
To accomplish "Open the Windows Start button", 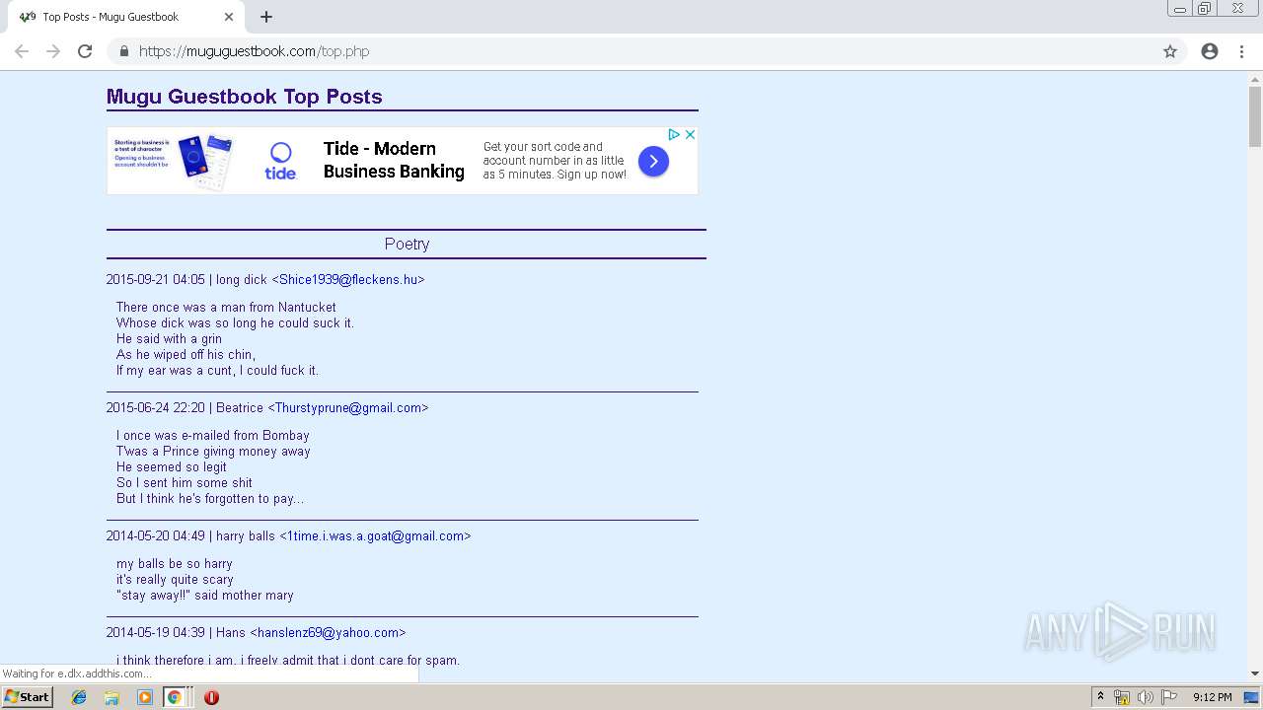I will (x=28, y=696).
